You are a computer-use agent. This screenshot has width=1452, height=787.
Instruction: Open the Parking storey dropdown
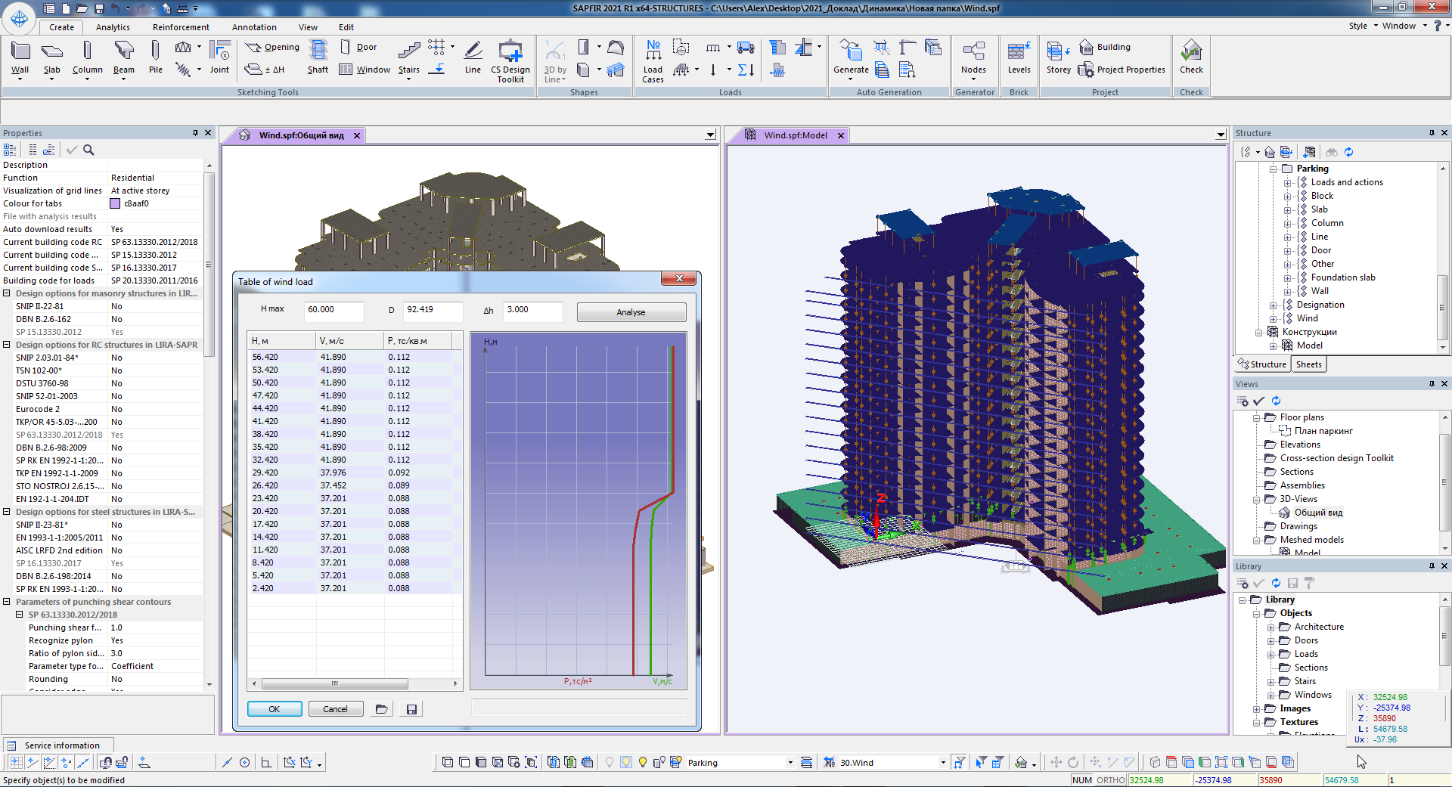pyautogui.click(x=790, y=763)
